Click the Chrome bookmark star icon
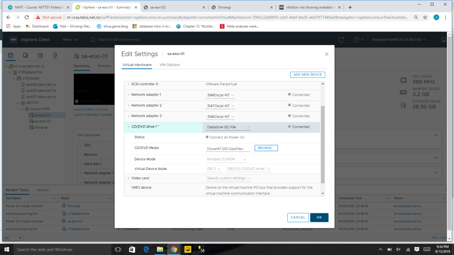 pos(425,17)
